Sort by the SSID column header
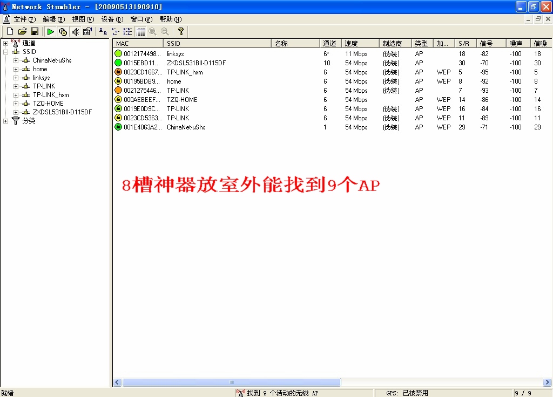Screen dimensions: 553x397 coord(217,43)
